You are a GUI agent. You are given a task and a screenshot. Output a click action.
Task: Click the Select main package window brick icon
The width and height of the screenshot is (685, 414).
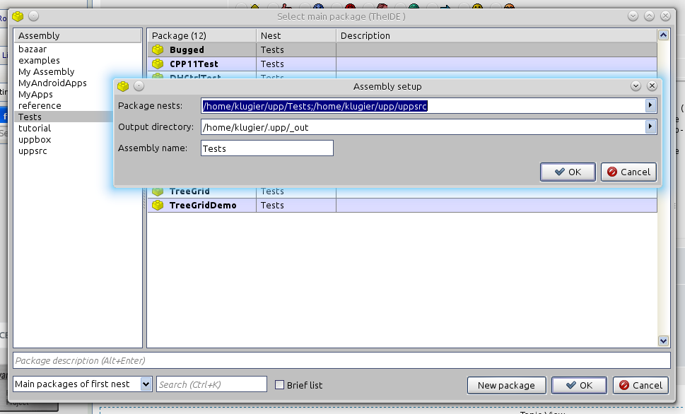point(18,16)
